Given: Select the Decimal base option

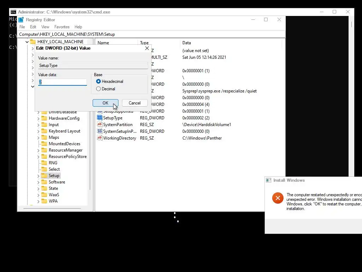Looking at the screenshot, I should [98, 89].
